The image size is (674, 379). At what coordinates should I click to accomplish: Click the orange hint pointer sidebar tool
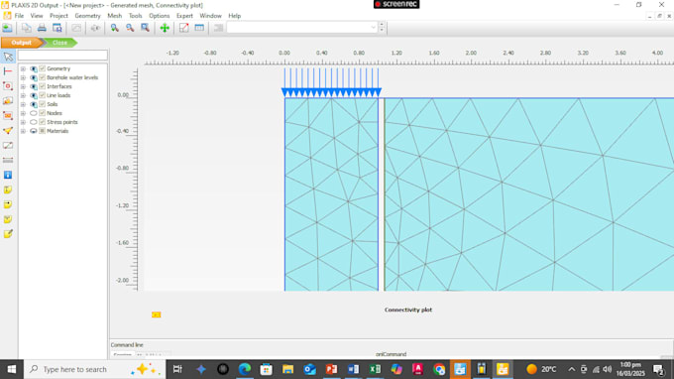pos(8,130)
